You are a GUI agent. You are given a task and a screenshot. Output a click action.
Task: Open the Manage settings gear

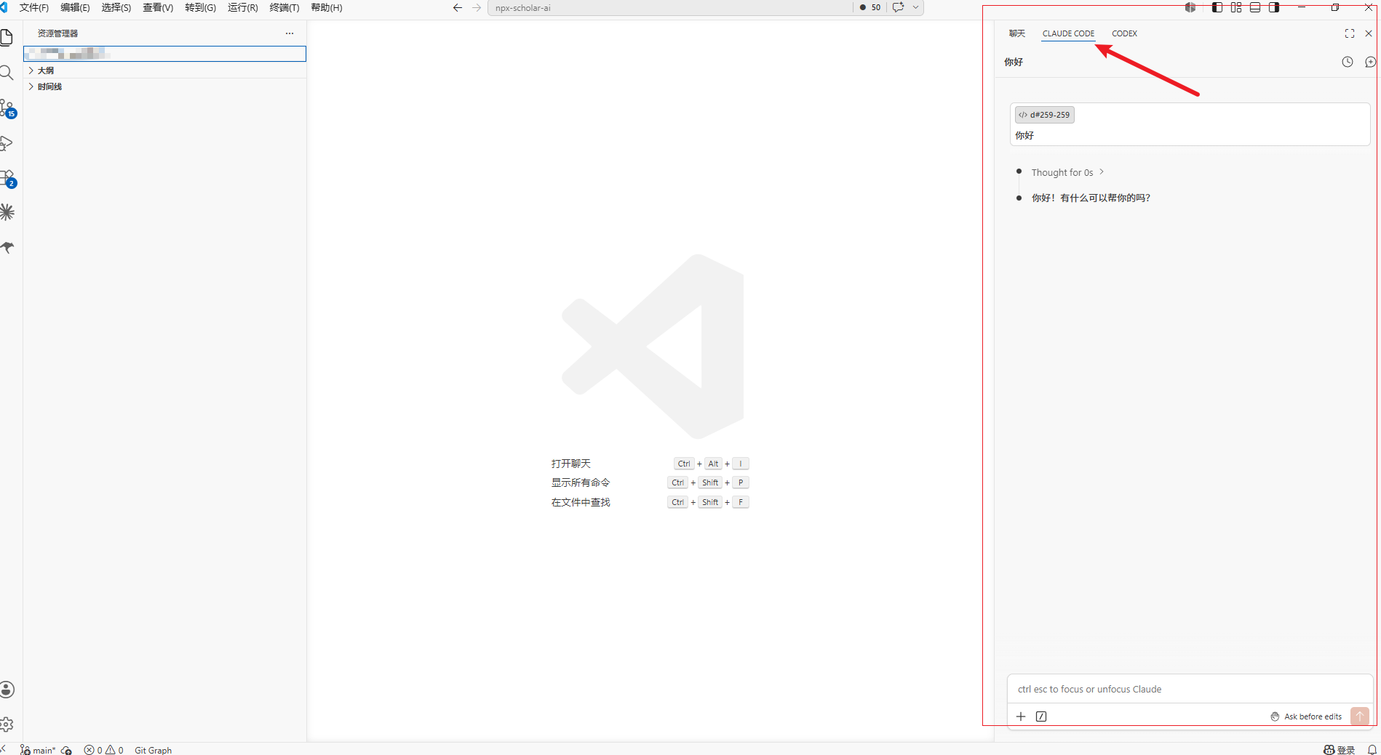pos(7,724)
